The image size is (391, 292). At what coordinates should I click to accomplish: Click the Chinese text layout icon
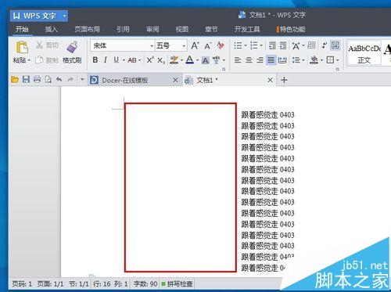point(296,45)
